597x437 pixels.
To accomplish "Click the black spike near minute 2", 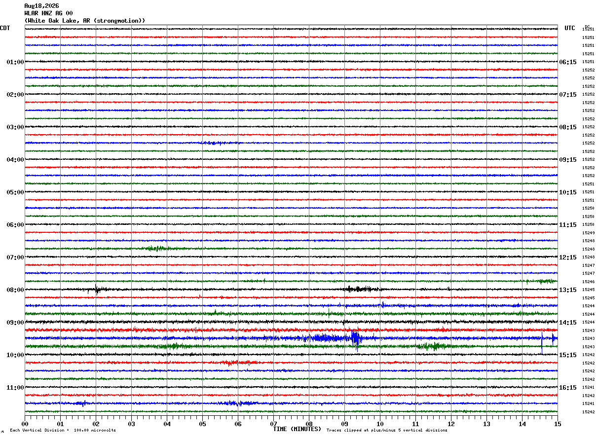I will coord(97,290).
